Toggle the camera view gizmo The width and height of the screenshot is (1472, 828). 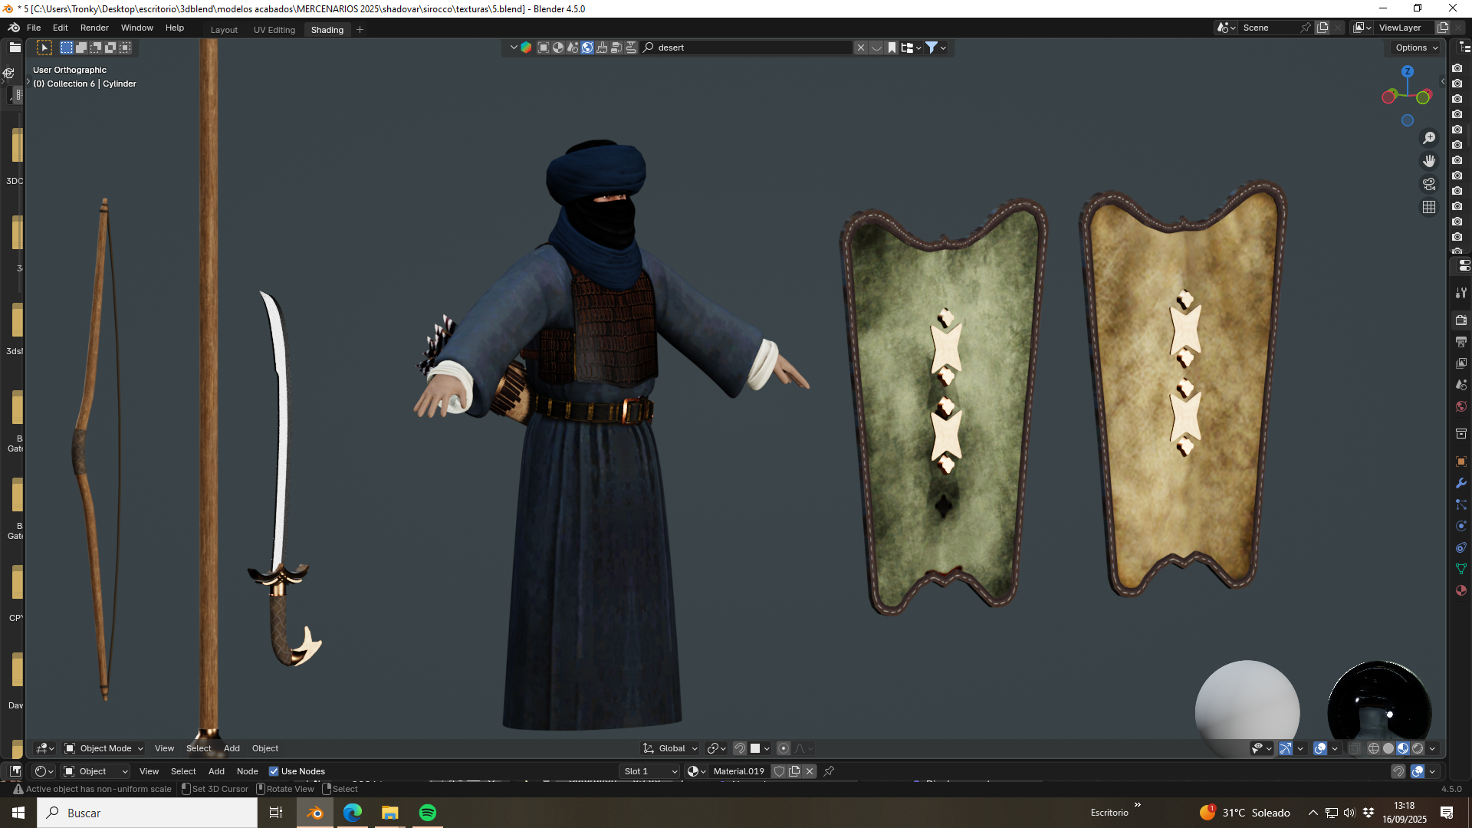(x=1429, y=184)
